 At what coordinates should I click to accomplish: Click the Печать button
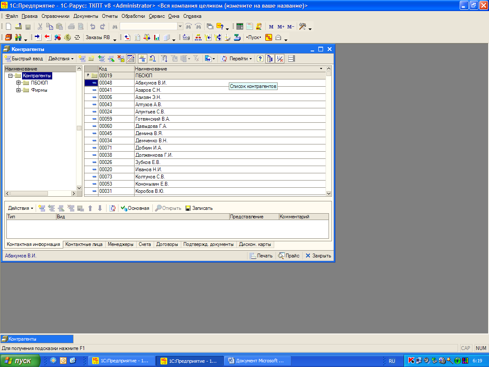[x=261, y=256]
